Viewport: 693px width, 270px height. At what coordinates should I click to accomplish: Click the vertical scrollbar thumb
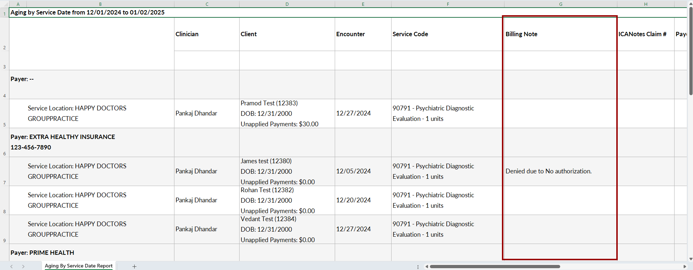pos(690,51)
